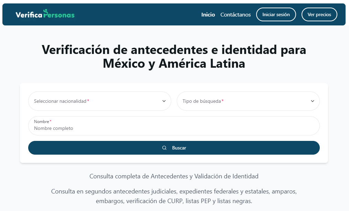Click the magnifier icon inside the Buscar button

click(164, 147)
